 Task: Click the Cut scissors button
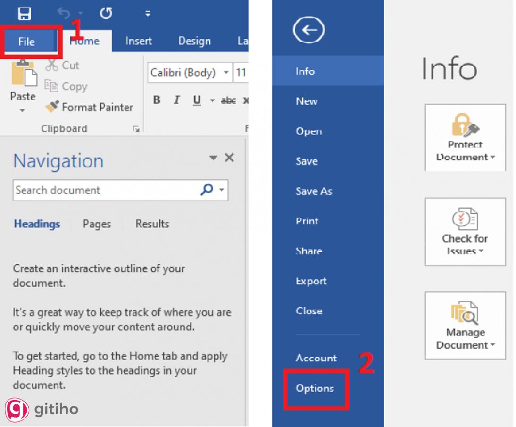click(x=63, y=66)
